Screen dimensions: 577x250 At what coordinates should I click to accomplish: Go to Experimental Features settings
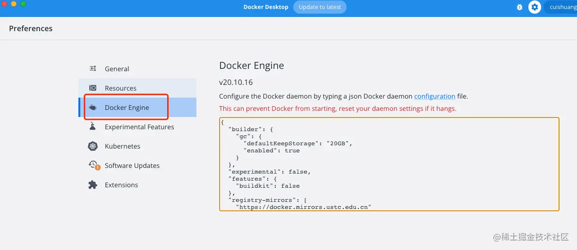(137, 127)
